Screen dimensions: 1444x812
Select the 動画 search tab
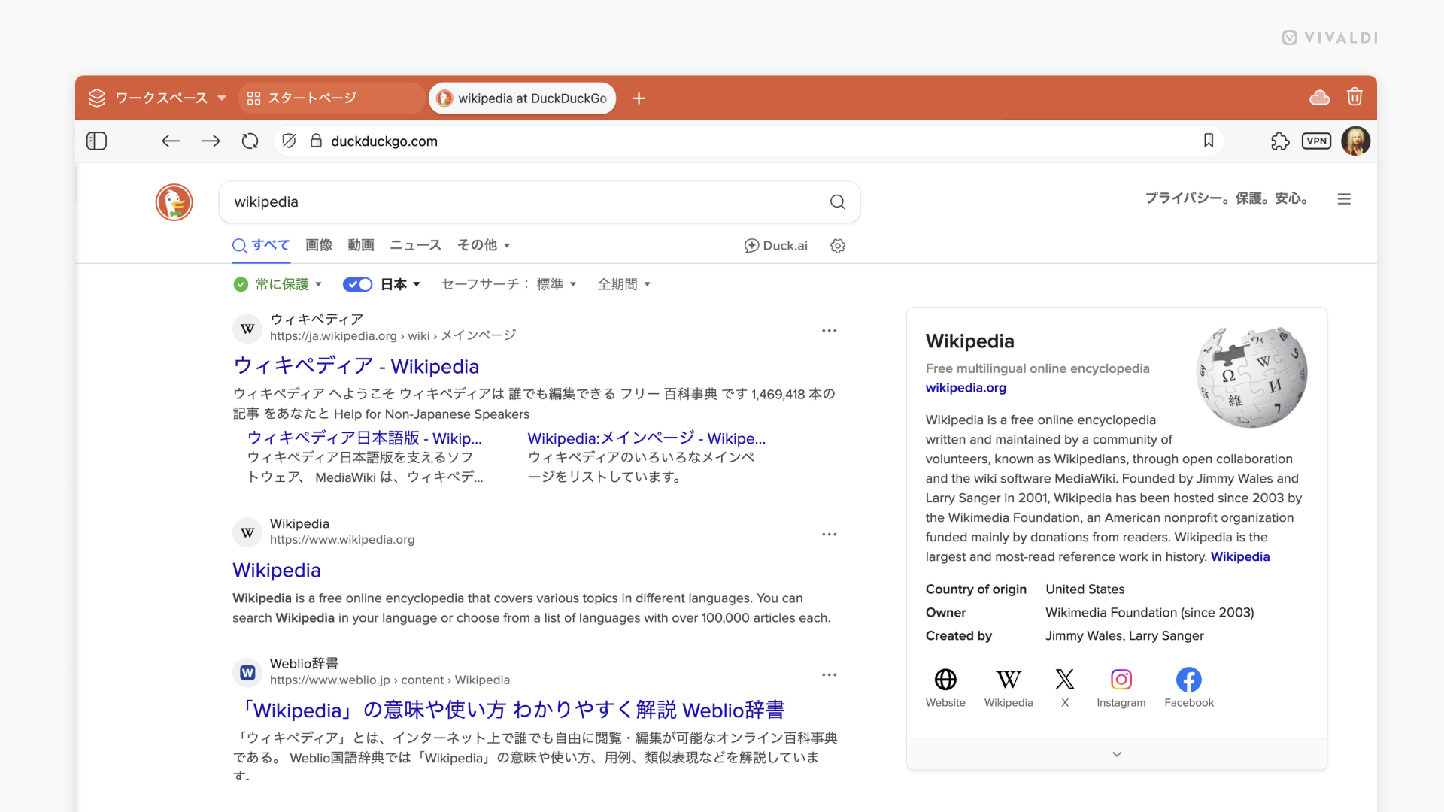[361, 245]
